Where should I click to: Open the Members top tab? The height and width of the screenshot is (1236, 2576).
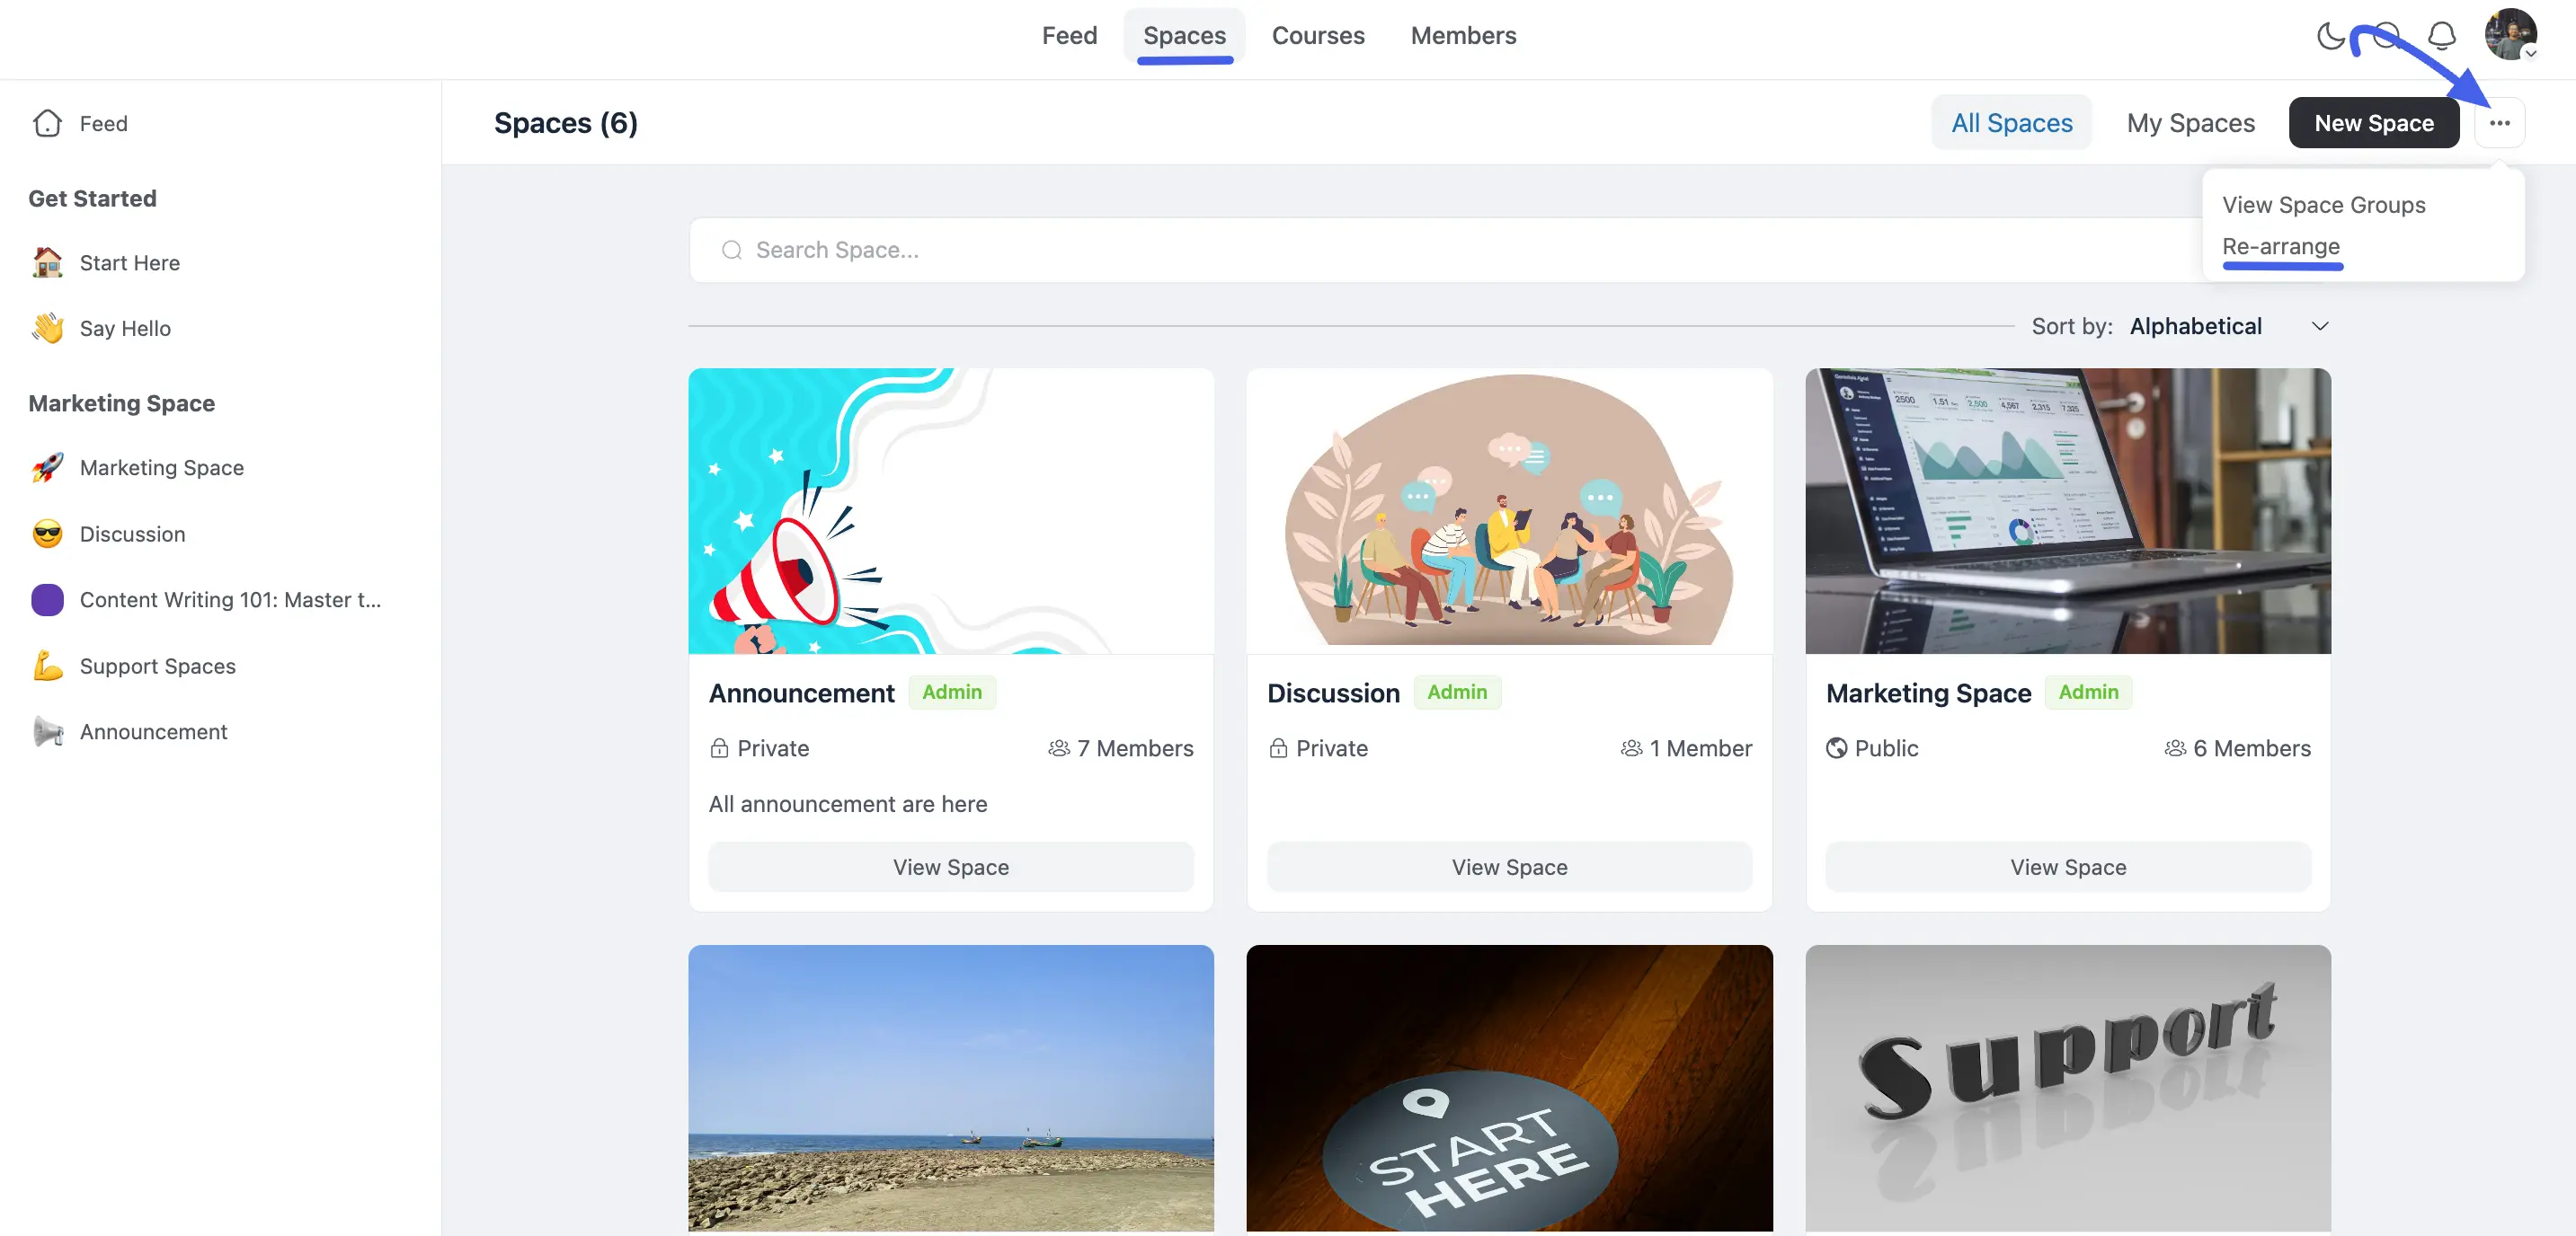(1463, 36)
